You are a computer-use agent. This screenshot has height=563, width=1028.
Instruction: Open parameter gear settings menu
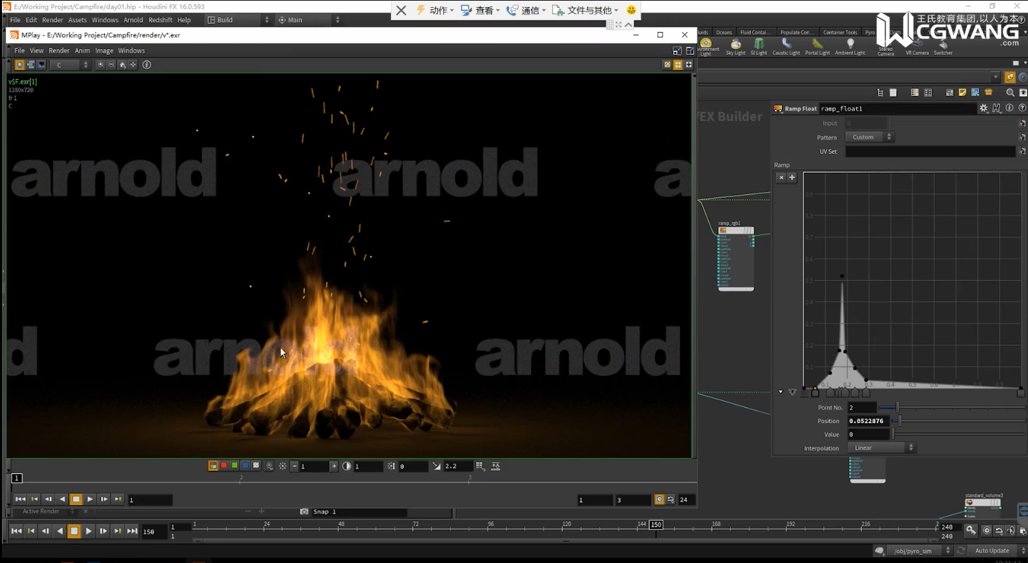[984, 108]
